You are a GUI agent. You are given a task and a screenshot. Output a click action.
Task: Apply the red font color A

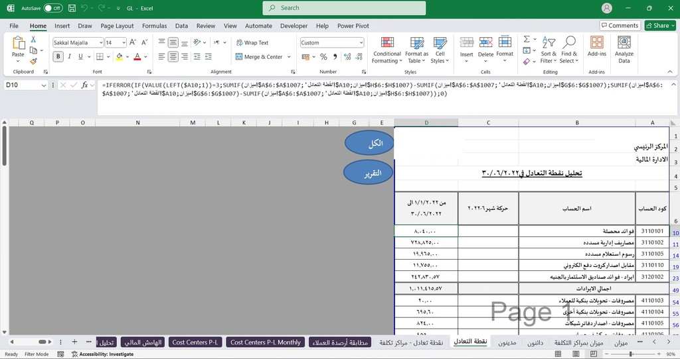point(137,57)
